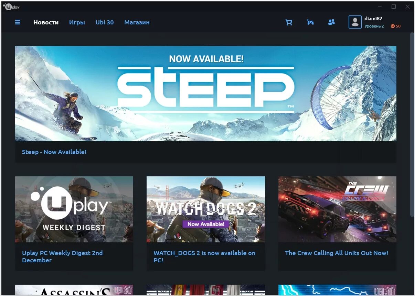Open The Crew Calling All Units link
Viewport: 415px width, 296px height.
point(337,253)
